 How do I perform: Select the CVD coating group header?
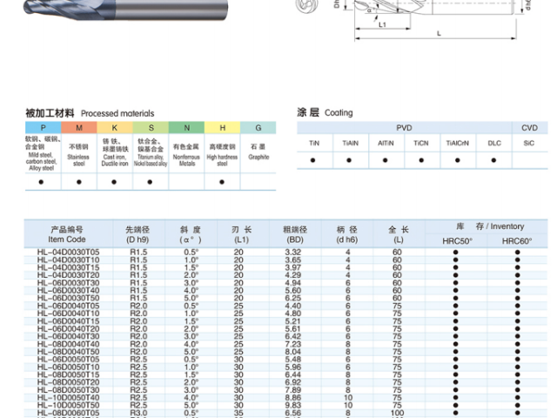(x=529, y=128)
